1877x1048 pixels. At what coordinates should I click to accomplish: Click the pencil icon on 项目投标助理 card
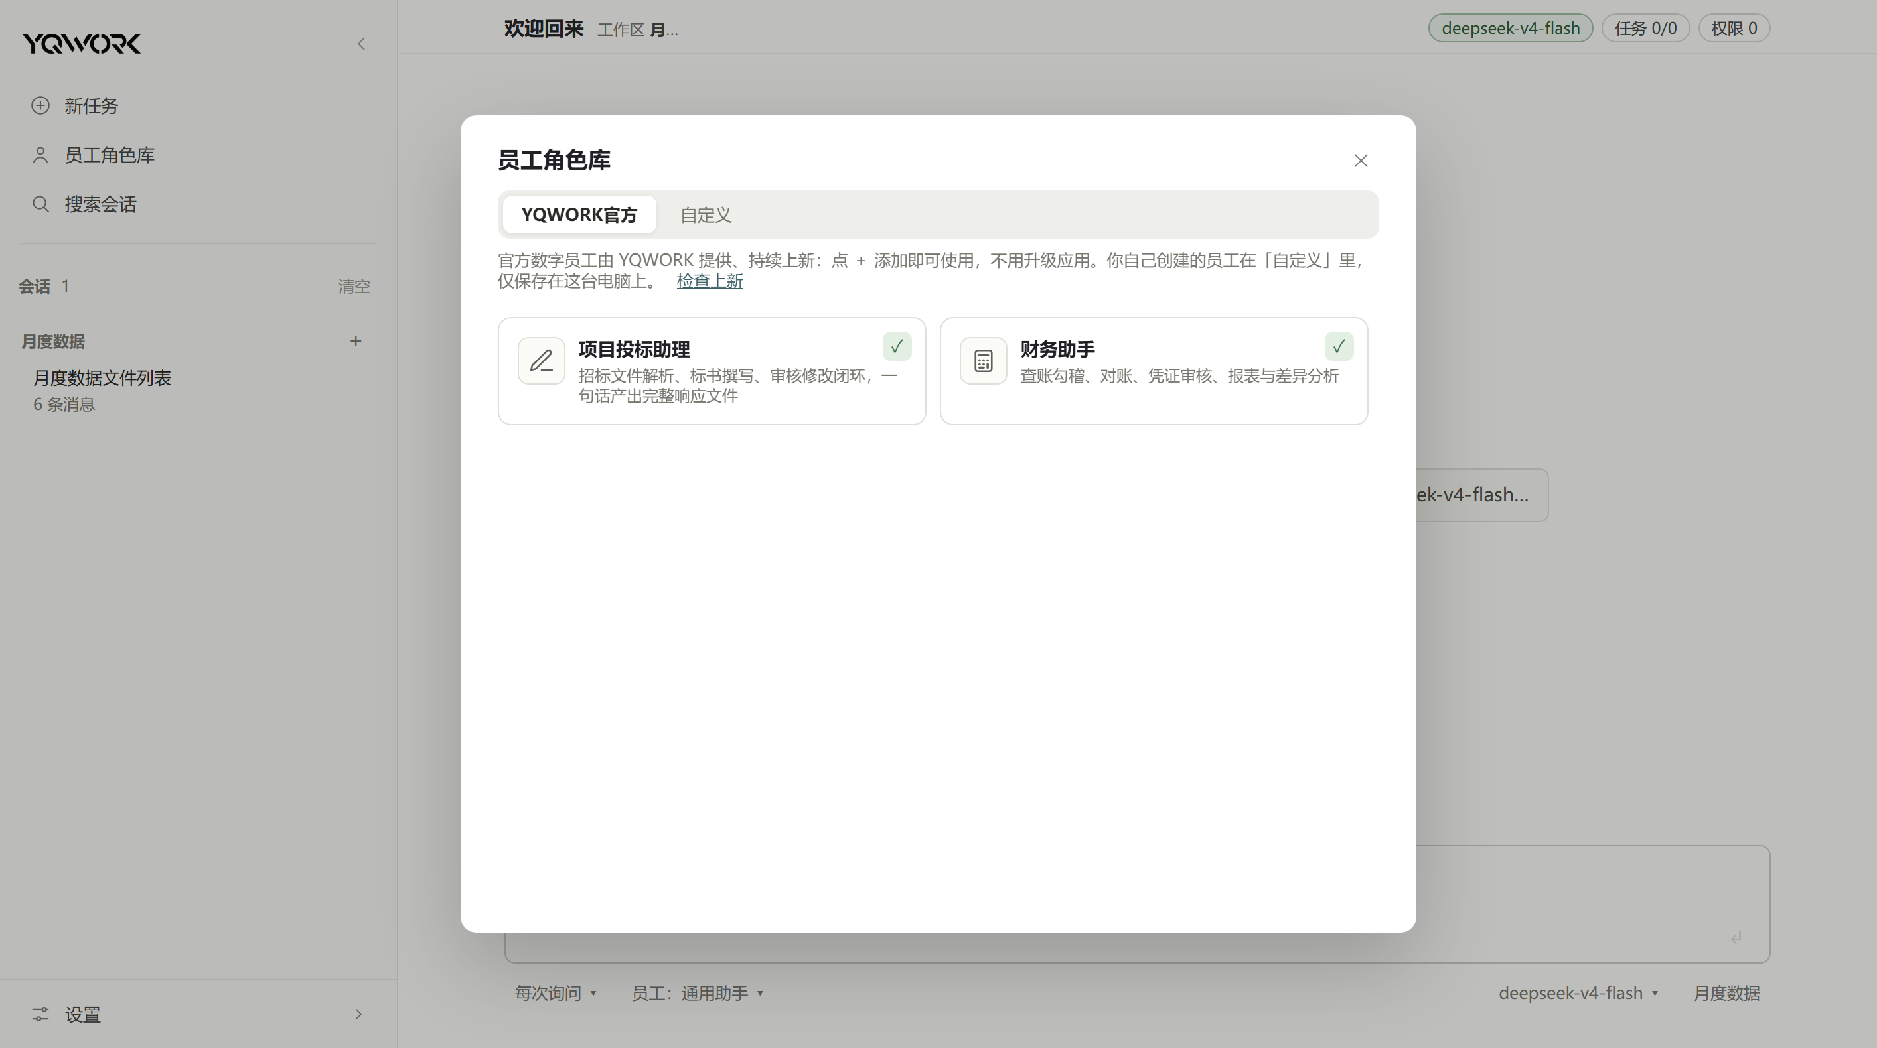tap(542, 361)
